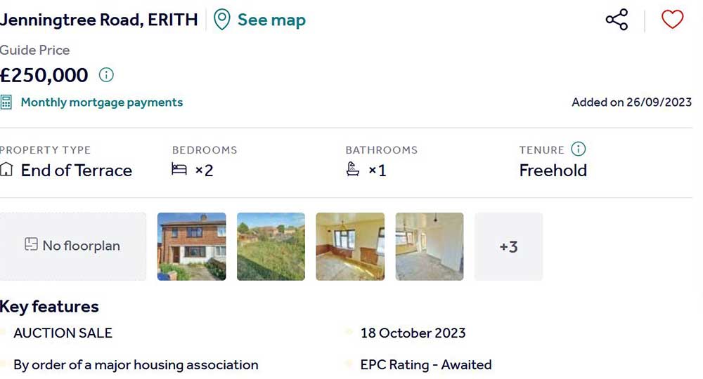Save property with the heart icon
This screenshot has height=379, width=703.
(x=672, y=20)
